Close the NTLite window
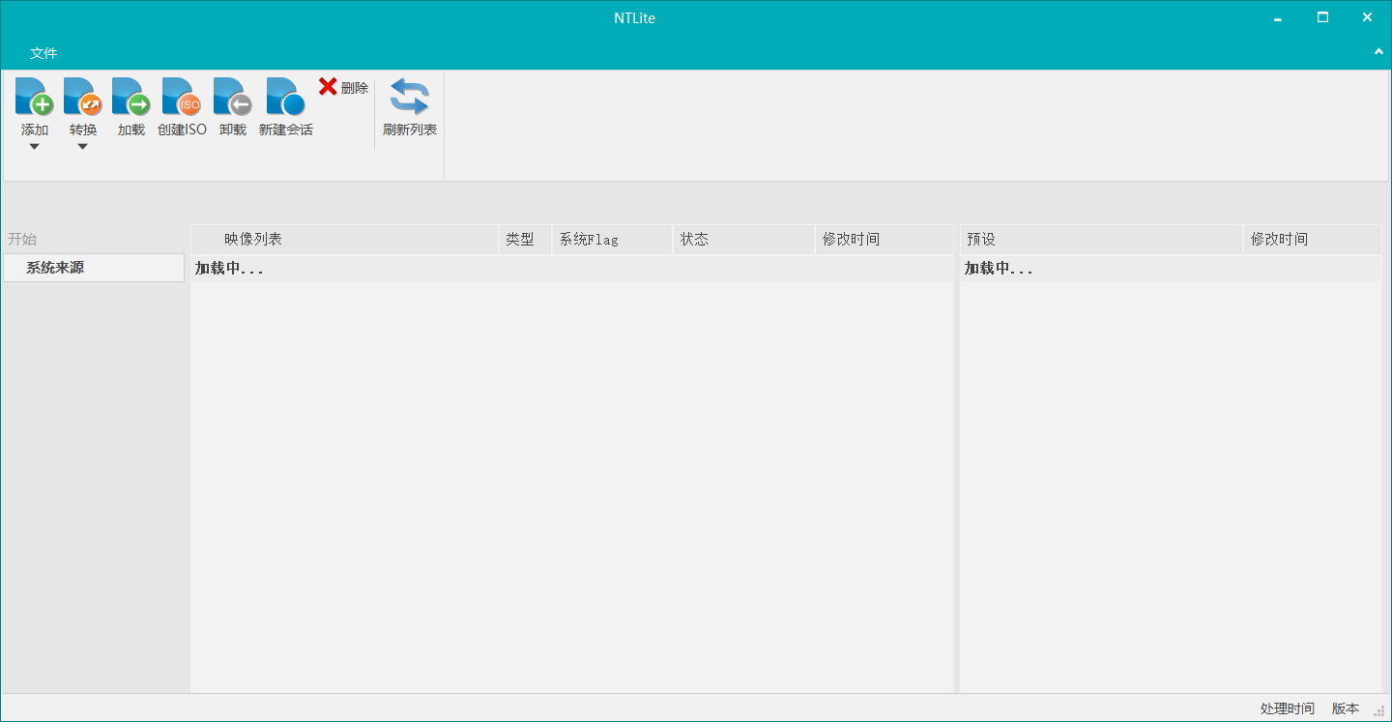The height and width of the screenshot is (722, 1392). [x=1367, y=17]
